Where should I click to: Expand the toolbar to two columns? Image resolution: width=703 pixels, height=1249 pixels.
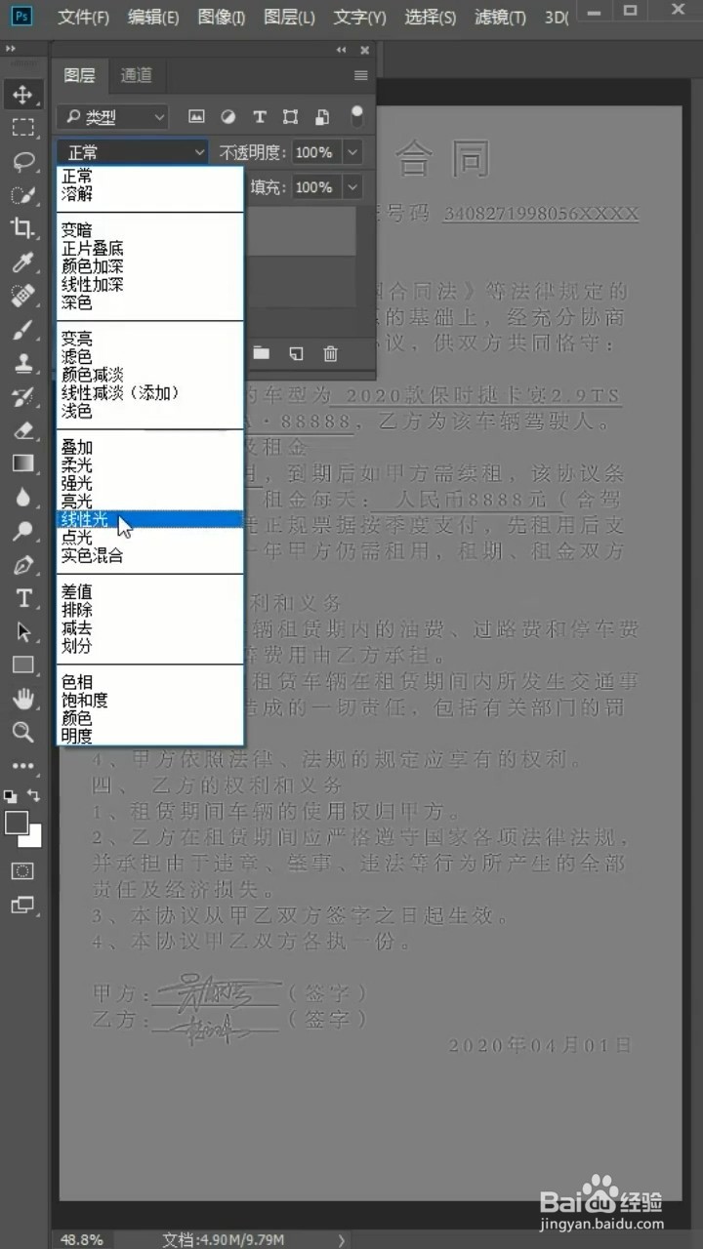pos(10,49)
